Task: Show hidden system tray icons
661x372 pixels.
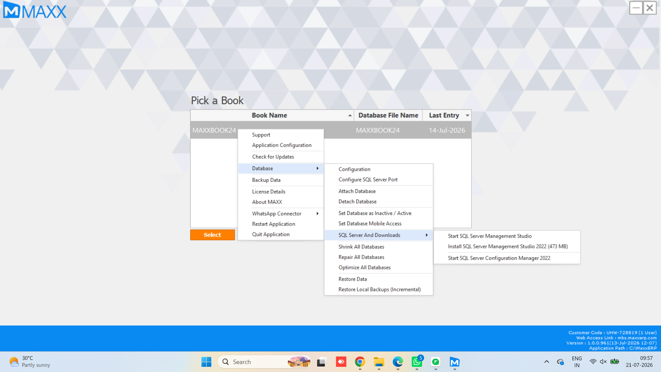Action: [x=547, y=362]
